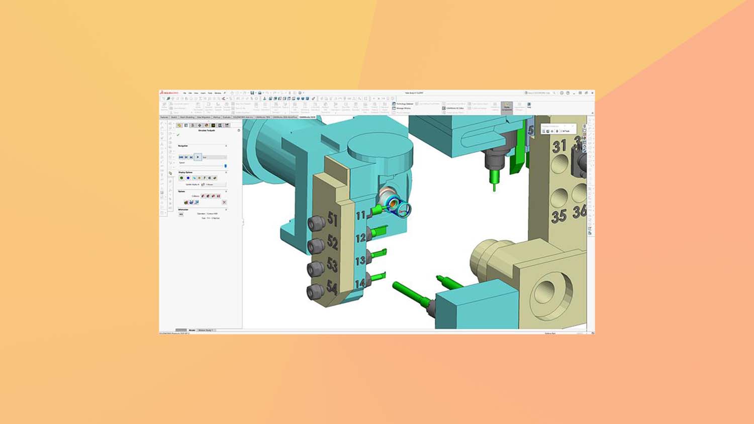Image resolution: width=754 pixels, height=424 pixels.
Task: Toggle the green circle display option
Action: click(x=182, y=178)
